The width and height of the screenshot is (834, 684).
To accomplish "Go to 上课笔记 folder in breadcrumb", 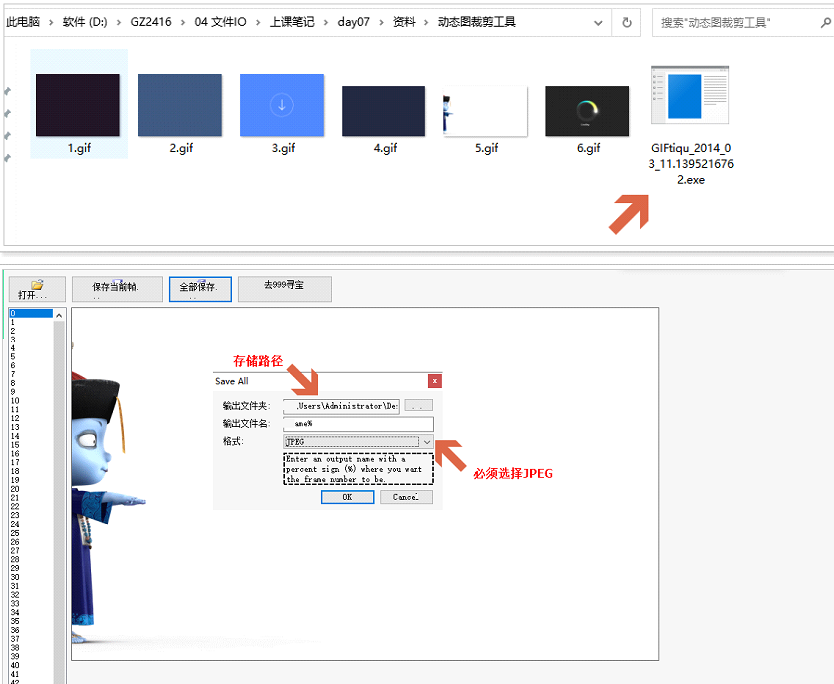I will (x=292, y=22).
